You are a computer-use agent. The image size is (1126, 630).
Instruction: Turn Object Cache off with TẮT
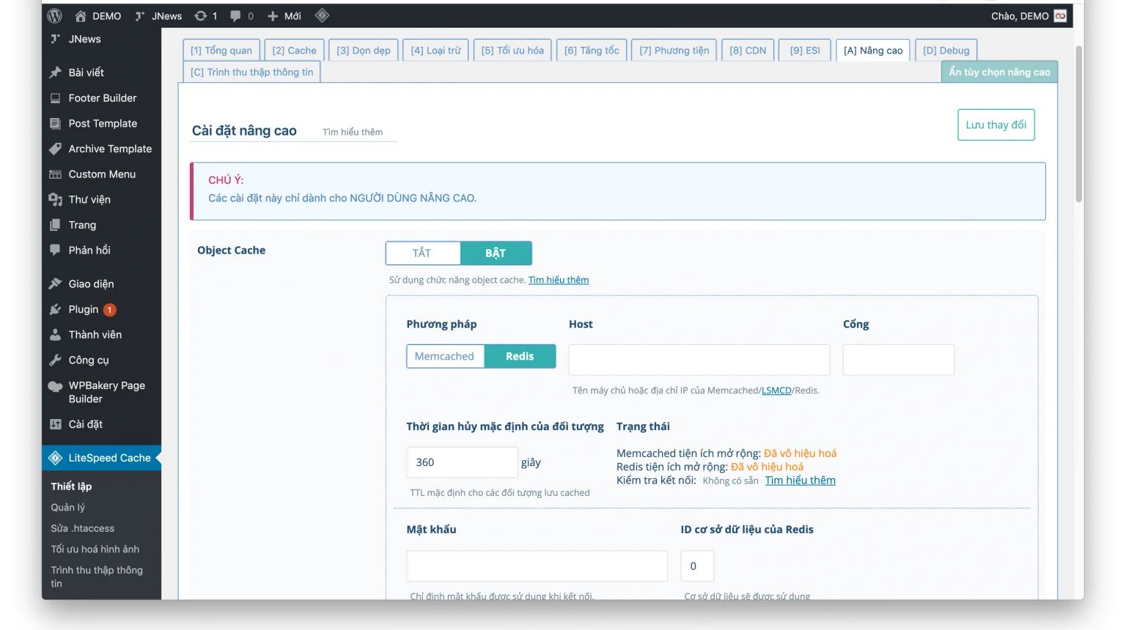[x=422, y=253]
